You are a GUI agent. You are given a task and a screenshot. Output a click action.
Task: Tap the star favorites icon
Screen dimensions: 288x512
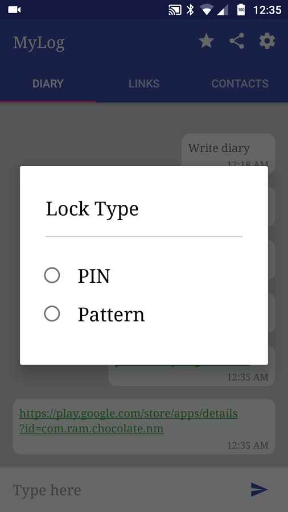[206, 41]
